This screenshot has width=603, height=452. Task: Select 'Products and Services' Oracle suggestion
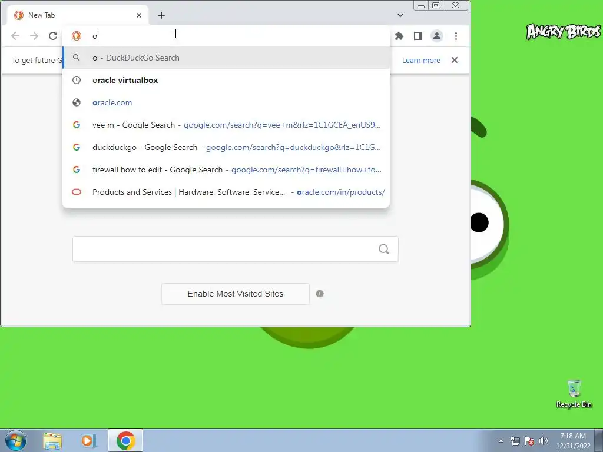point(226,192)
